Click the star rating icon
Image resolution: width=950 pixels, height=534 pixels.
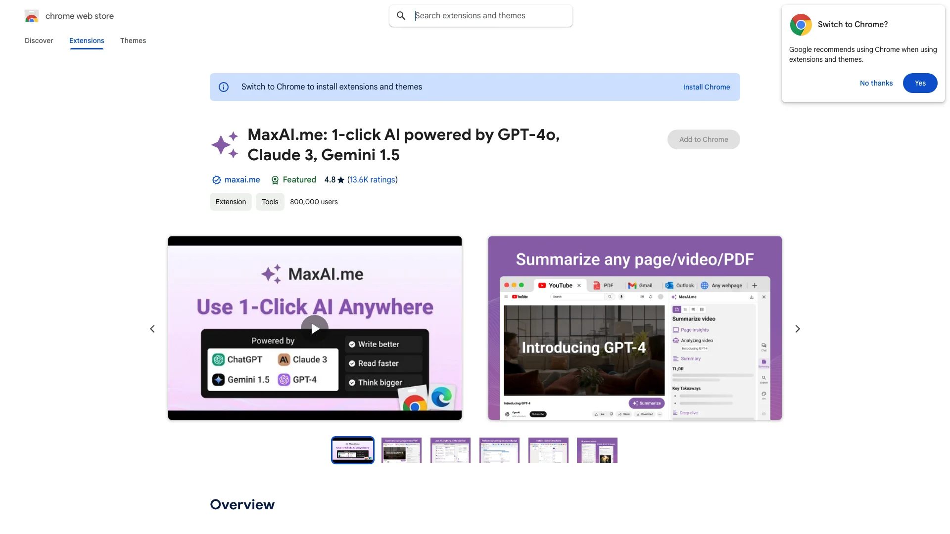(340, 180)
